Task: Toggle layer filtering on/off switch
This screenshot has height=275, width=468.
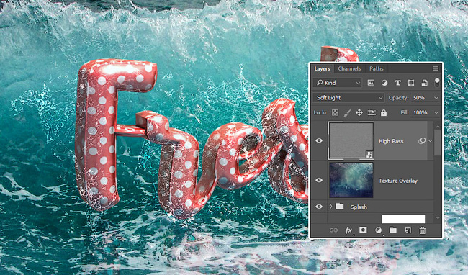Action: click(x=437, y=83)
